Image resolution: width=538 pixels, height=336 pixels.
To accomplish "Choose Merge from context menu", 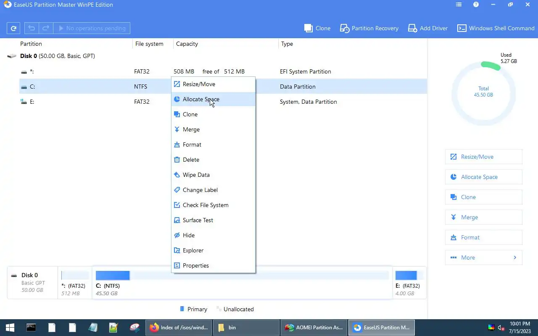I will (x=213, y=129).
